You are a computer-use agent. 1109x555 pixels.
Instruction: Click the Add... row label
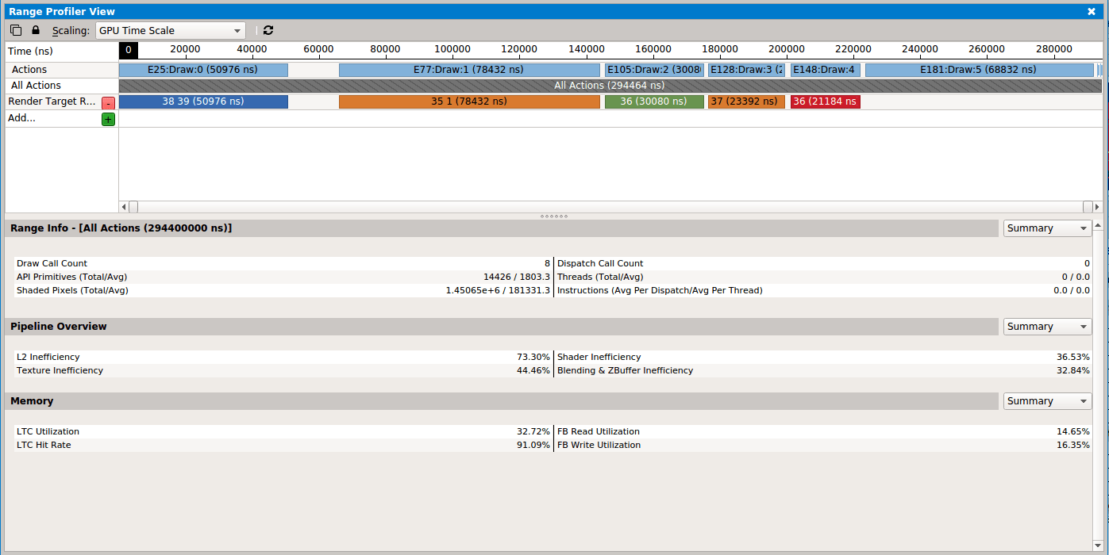22,117
